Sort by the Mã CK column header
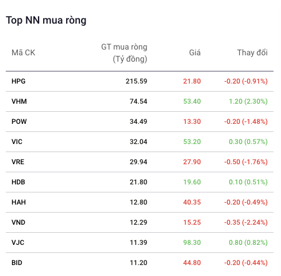Screen dimensions: 281x276 click(x=24, y=52)
